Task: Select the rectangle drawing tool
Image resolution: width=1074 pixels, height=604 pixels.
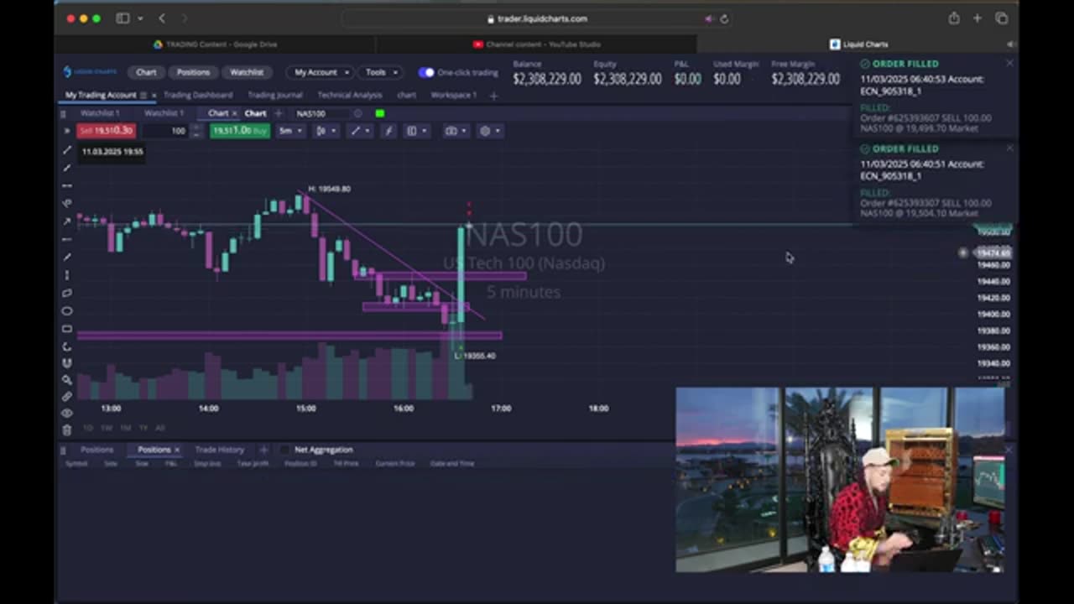Action: (x=67, y=329)
